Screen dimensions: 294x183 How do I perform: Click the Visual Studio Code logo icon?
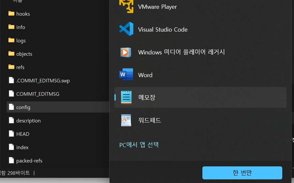(126, 29)
